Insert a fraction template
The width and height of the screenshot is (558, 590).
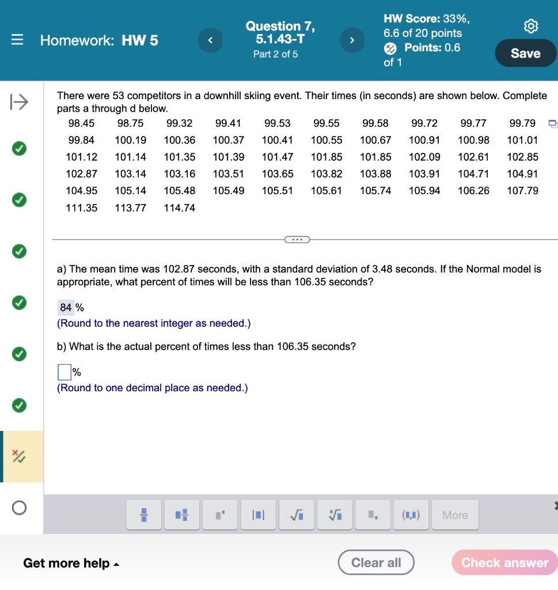[143, 515]
